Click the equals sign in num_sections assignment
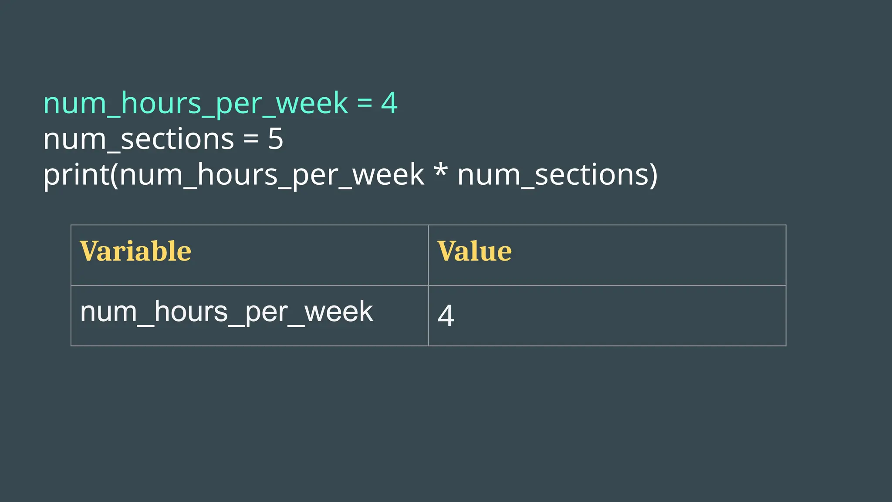The image size is (892, 502). 251,139
